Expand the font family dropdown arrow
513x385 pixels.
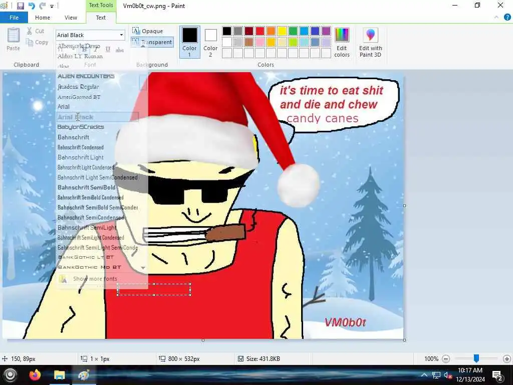click(x=121, y=35)
